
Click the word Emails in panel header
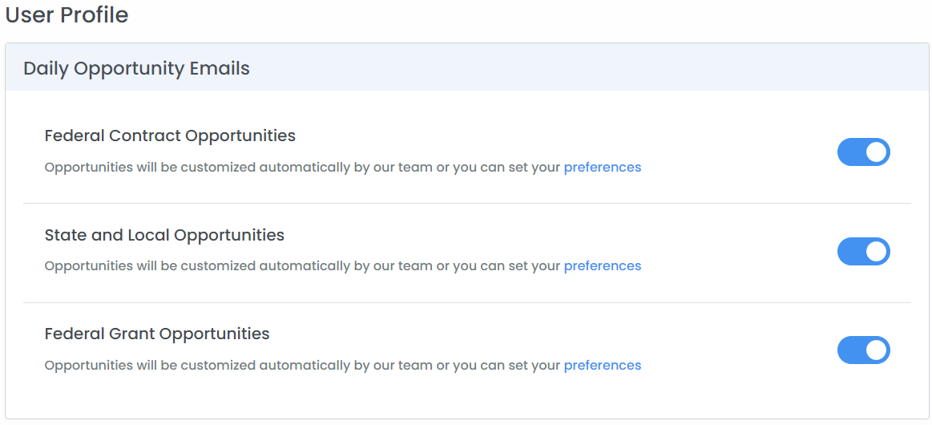pyautogui.click(x=220, y=68)
